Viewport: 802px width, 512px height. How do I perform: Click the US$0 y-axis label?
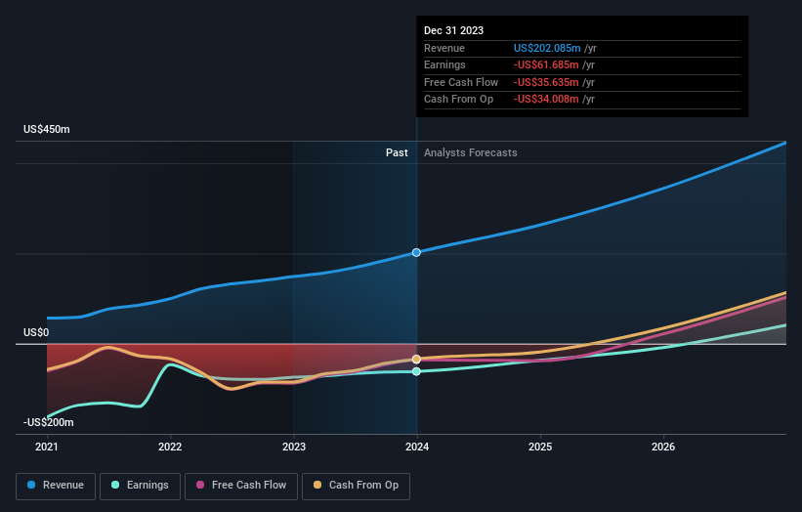click(36, 332)
